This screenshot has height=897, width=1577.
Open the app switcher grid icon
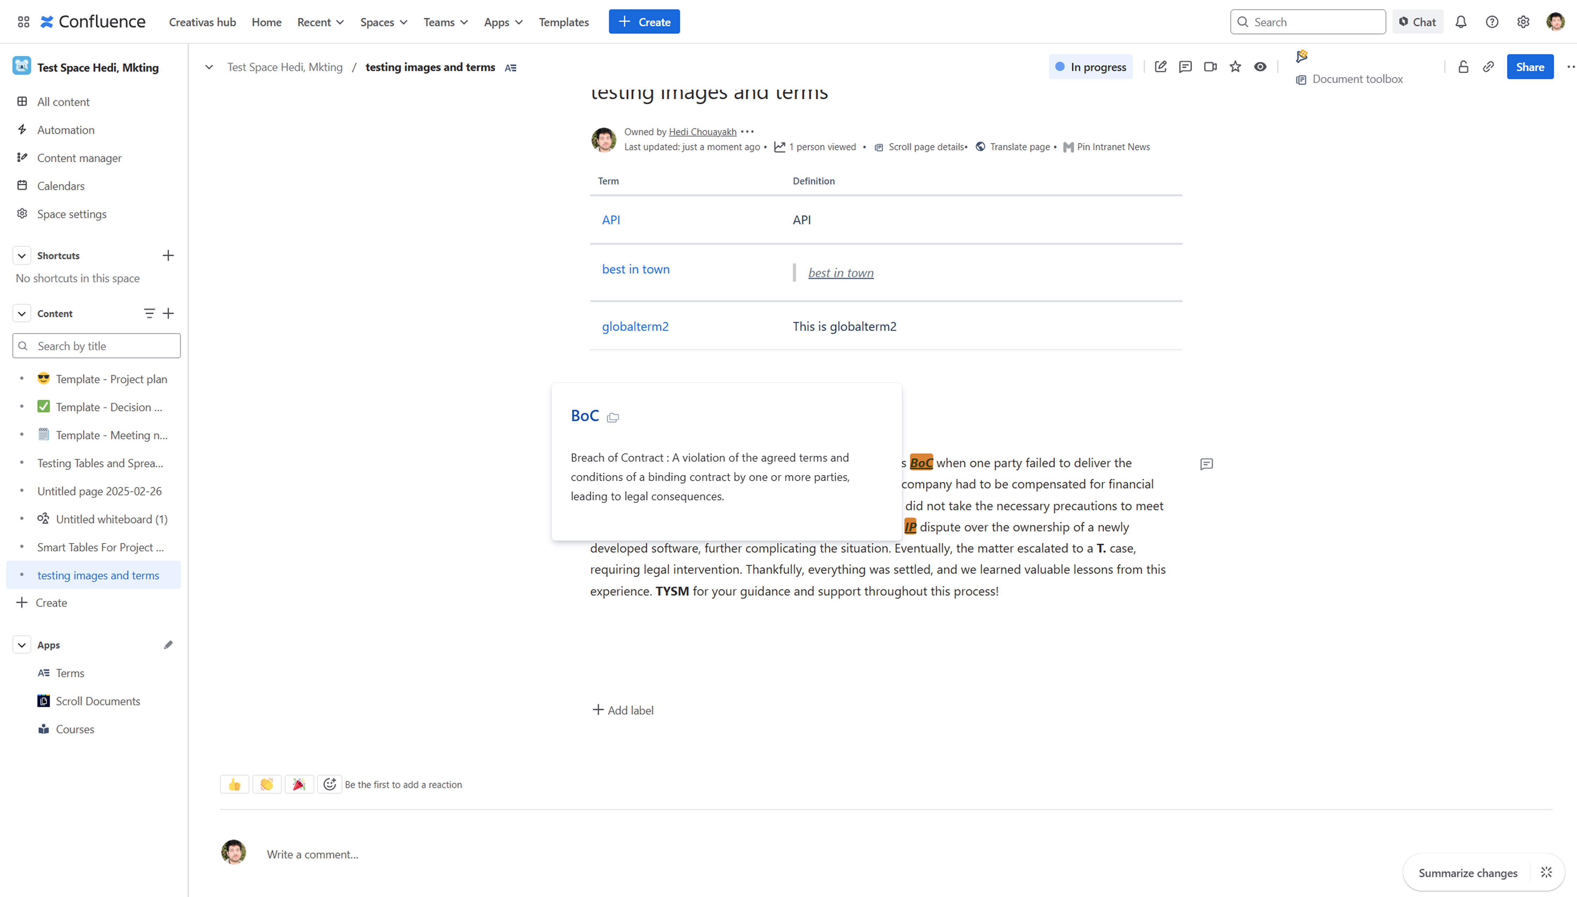pyautogui.click(x=24, y=22)
